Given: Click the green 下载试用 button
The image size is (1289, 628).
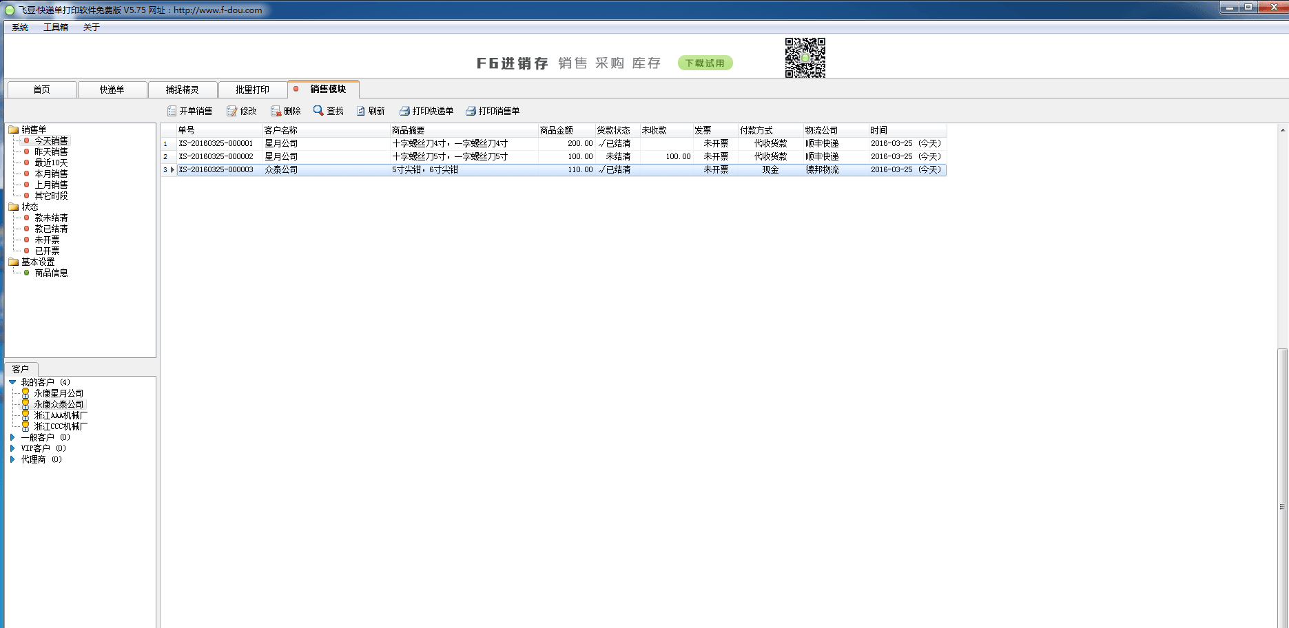Looking at the screenshot, I should 705,63.
